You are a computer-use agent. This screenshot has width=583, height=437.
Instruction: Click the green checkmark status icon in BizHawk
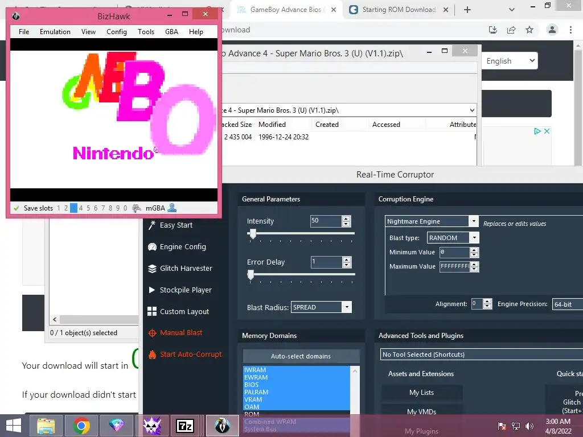[16, 208]
